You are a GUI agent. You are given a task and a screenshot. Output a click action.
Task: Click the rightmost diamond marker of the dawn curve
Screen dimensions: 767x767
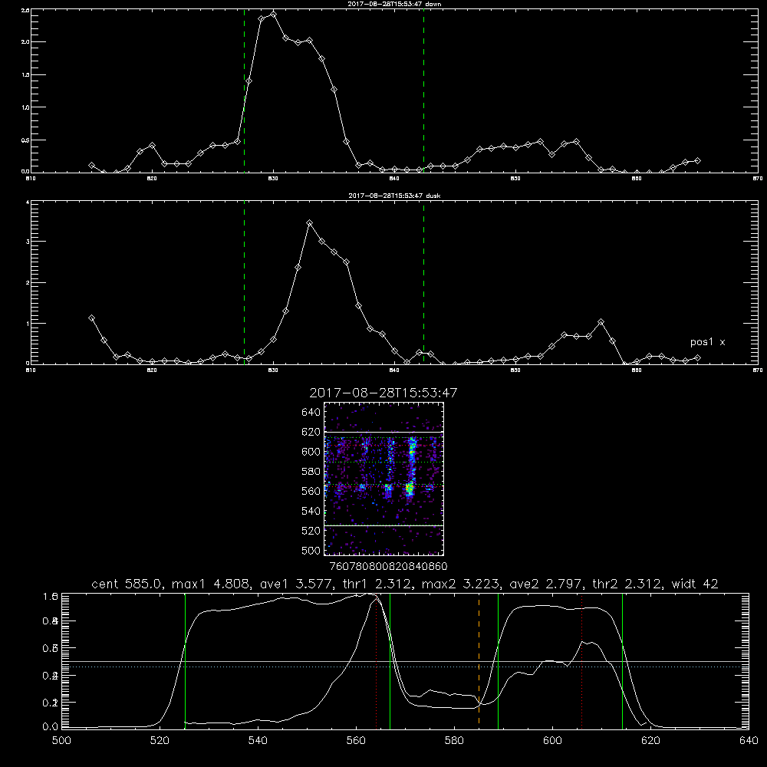tap(697, 160)
